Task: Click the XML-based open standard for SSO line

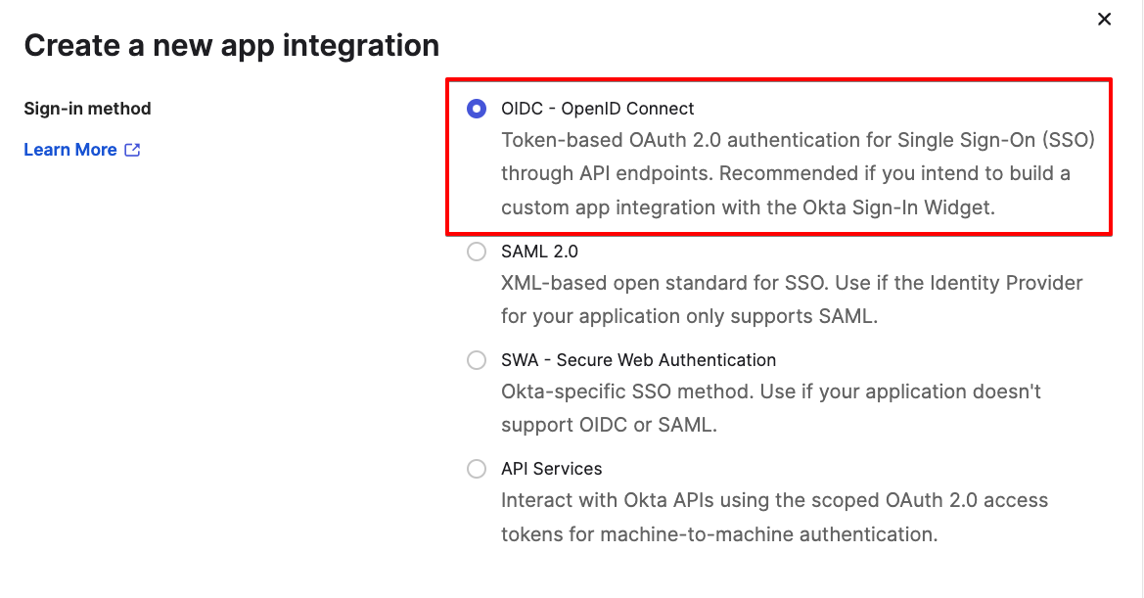Action: point(792,283)
